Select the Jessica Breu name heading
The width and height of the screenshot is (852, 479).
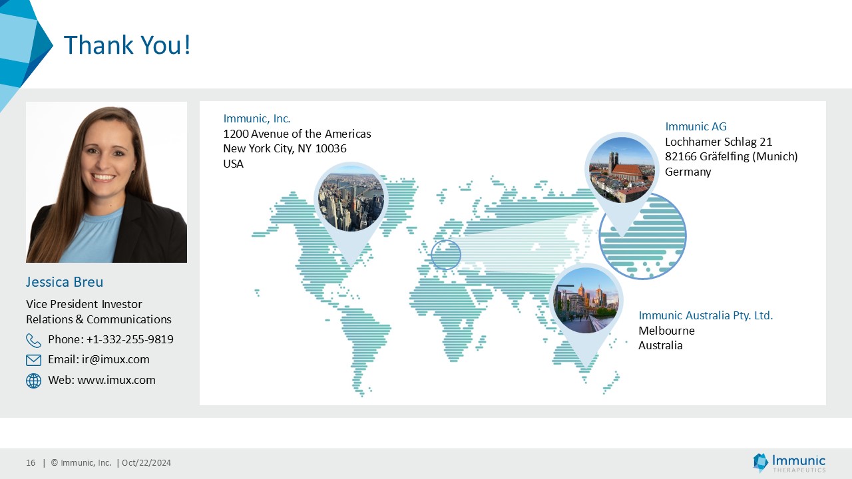65,282
